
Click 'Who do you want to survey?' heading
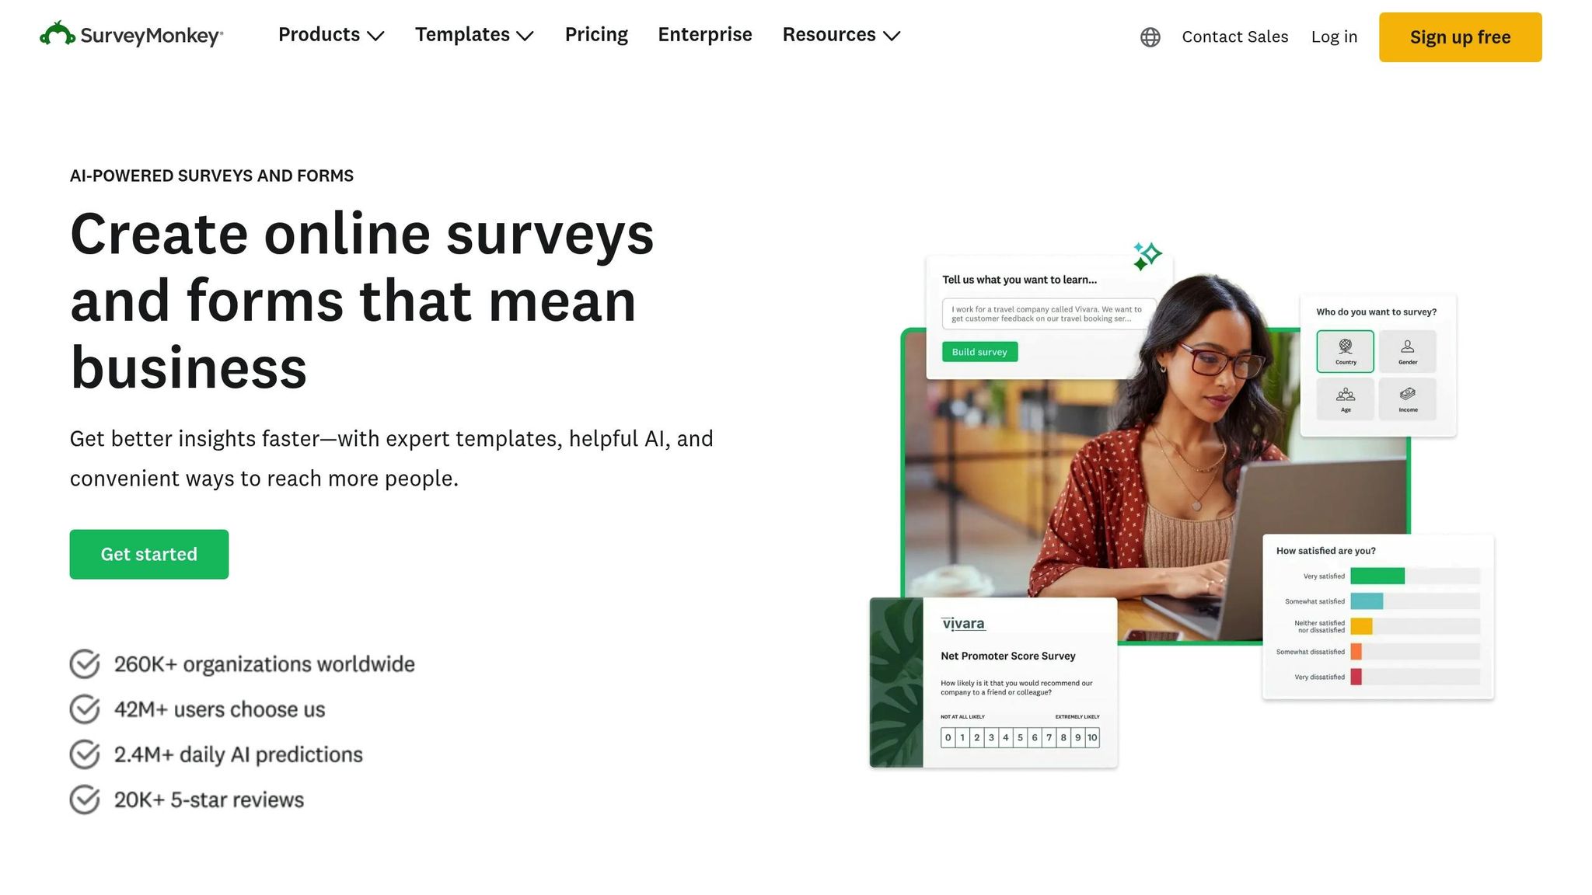[x=1376, y=312]
